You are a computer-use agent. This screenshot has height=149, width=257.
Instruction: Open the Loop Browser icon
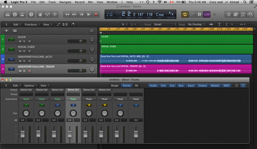243,15
